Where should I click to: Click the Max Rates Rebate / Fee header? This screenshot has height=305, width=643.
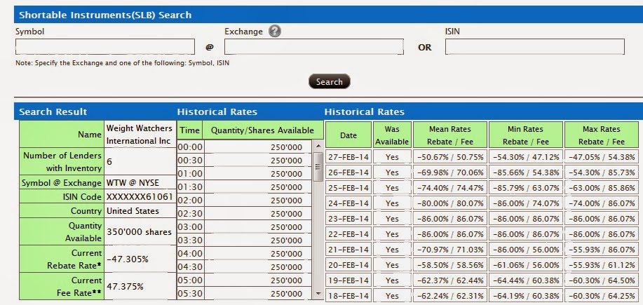click(601, 135)
